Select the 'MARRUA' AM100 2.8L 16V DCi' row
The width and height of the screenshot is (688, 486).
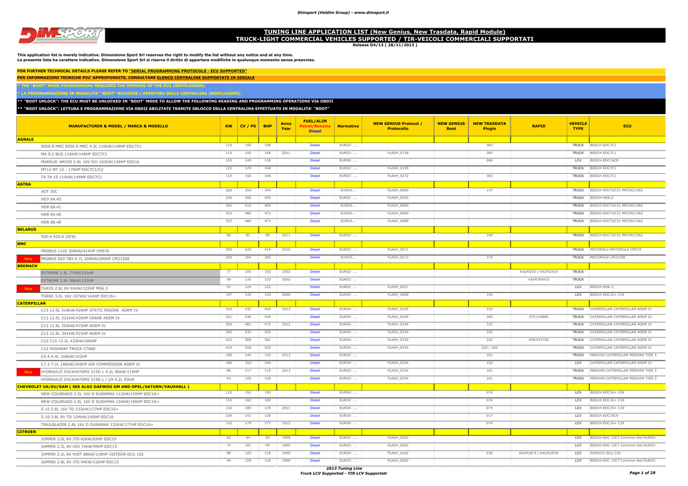click(x=341, y=162)
